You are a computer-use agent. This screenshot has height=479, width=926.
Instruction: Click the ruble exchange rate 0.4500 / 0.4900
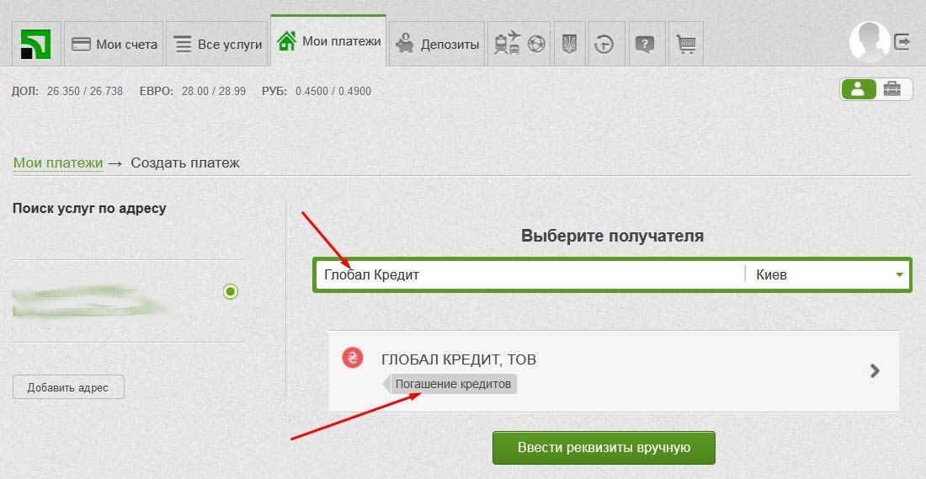point(333,92)
